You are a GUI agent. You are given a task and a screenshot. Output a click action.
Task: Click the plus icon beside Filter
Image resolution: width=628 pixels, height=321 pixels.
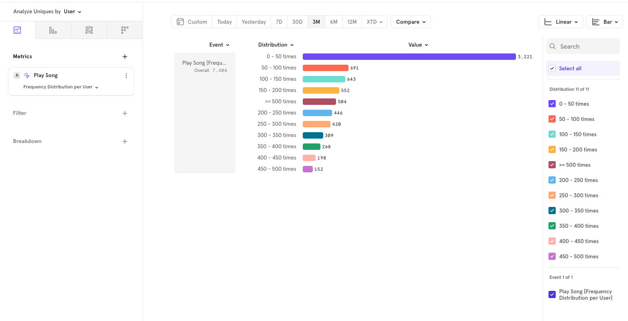125,113
